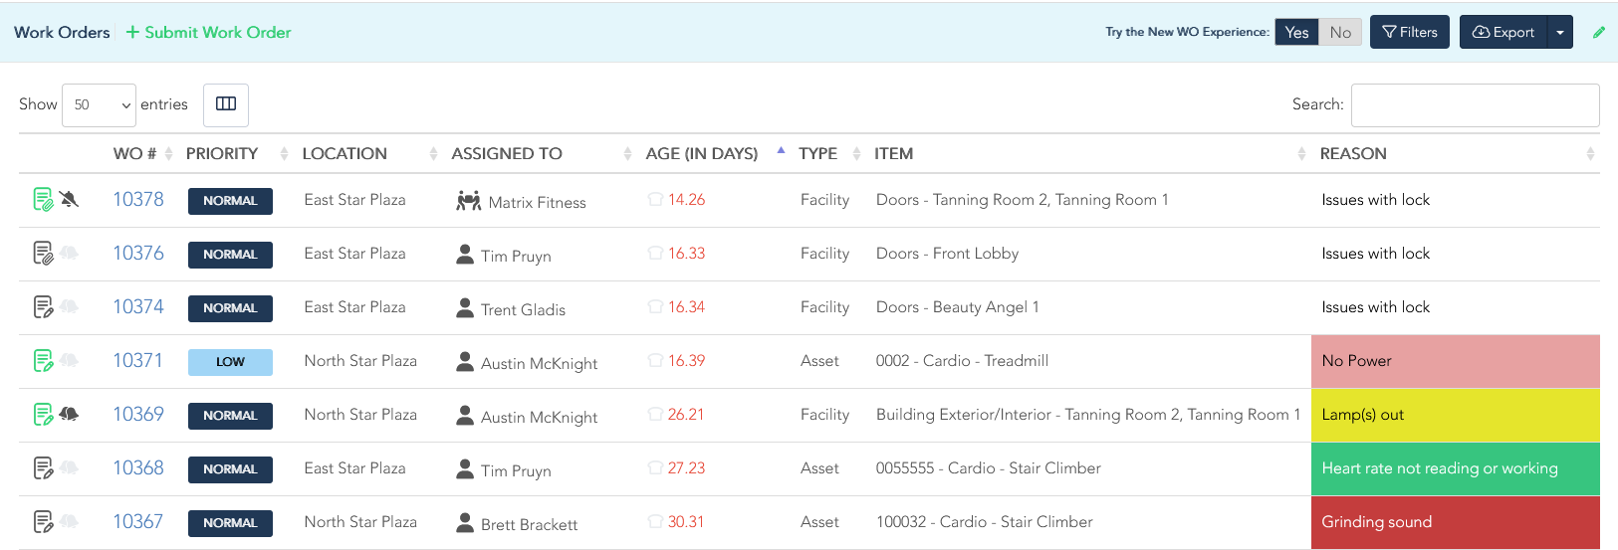This screenshot has width=1618, height=550.
Task: Click the notes icon for work order 10374
Action: click(x=43, y=307)
